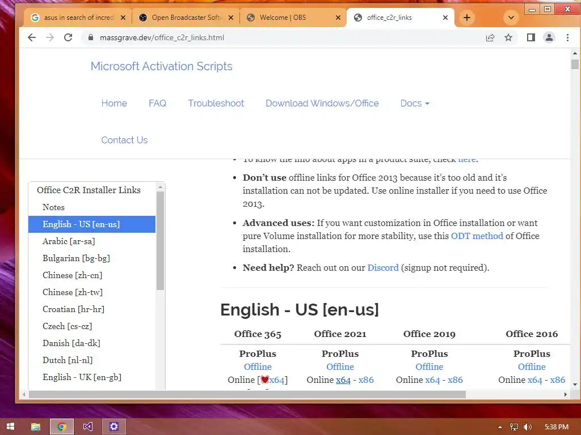This screenshot has width=581, height=435.
Task: Reload the current page
Action: [68, 37]
